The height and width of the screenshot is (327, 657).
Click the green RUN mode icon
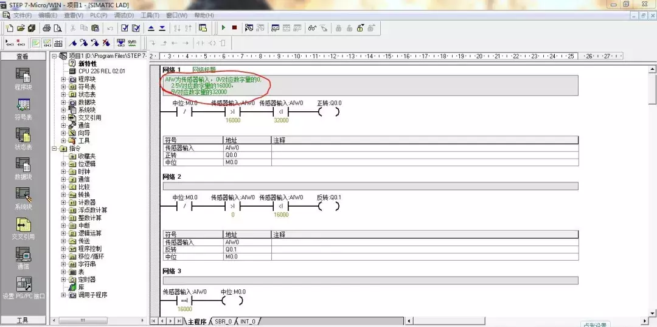(x=223, y=27)
